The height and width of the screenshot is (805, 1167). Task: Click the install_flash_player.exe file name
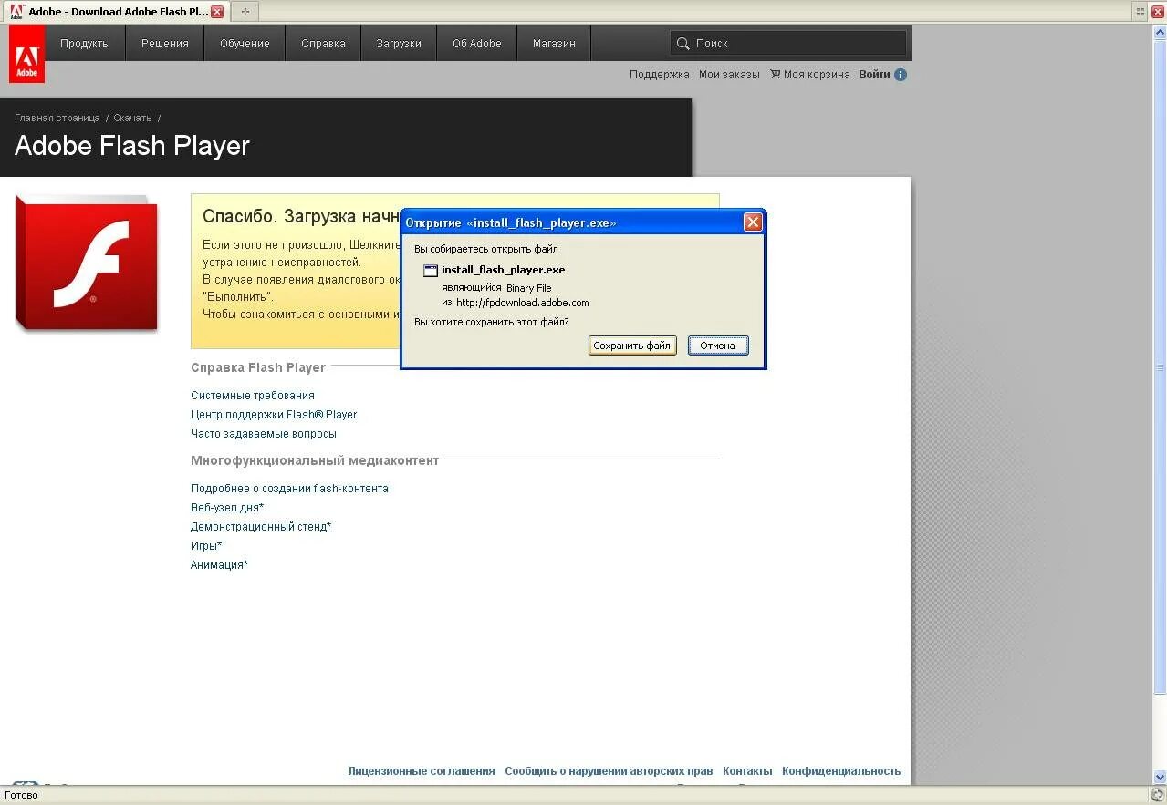click(x=504, y=270)
